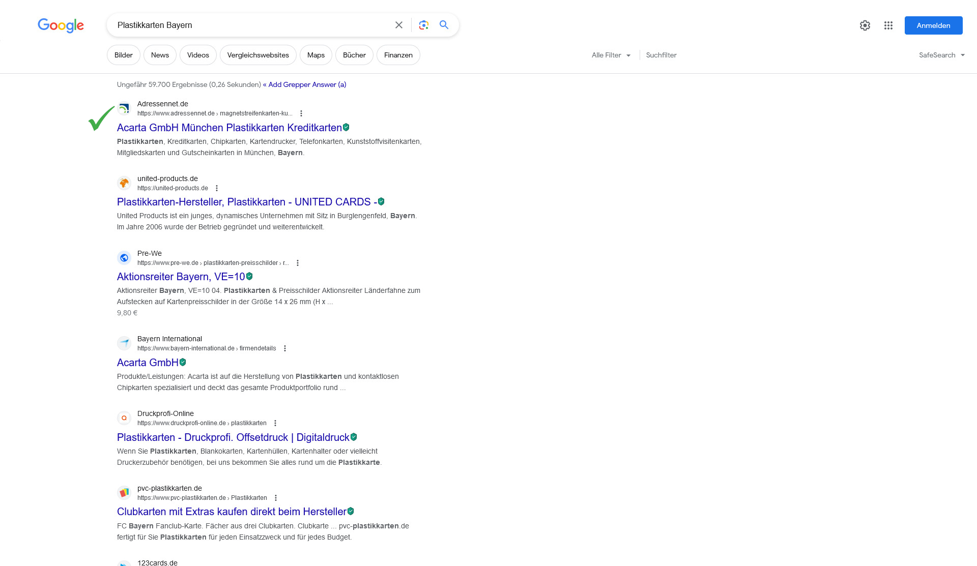
Task: Open the settings gear icon
Action: coord(865,25)
